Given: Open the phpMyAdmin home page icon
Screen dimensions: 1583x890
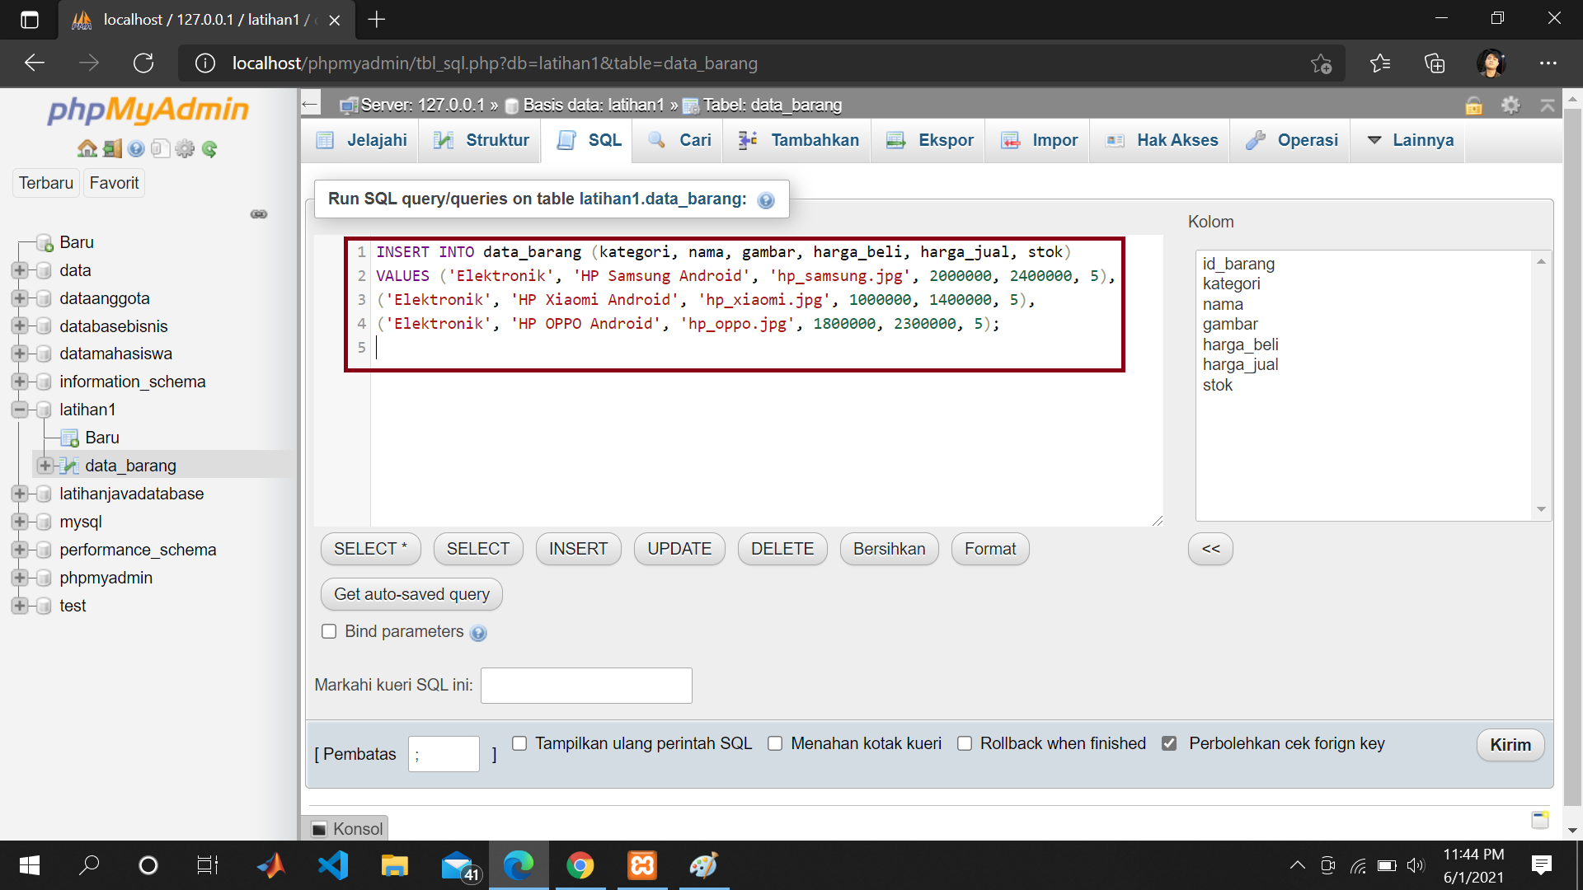Looking at the screenshot, I should tap(87, 148).
